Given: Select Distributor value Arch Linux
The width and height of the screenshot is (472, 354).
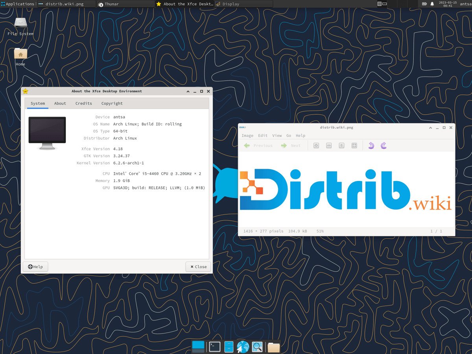Looking at the screenshot, I should click(x=125, y=138).
